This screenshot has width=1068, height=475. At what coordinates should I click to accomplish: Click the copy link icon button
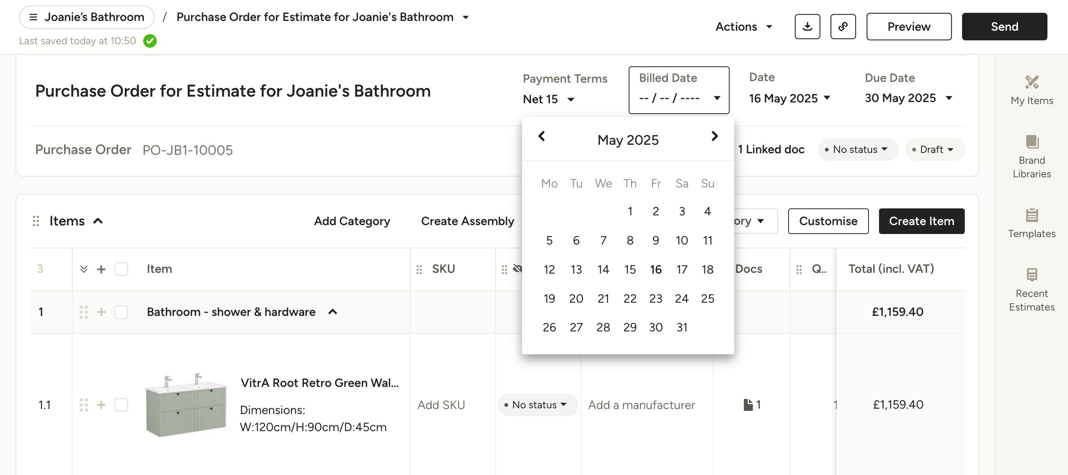tap(843, 26)
